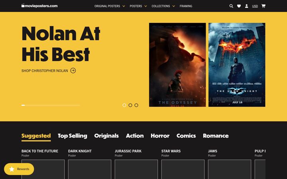Open the Jaws product thumbnail

pos(230,169)
